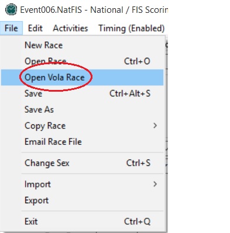
Task: Close the open File menu
Action: click(x=11, y=28)
